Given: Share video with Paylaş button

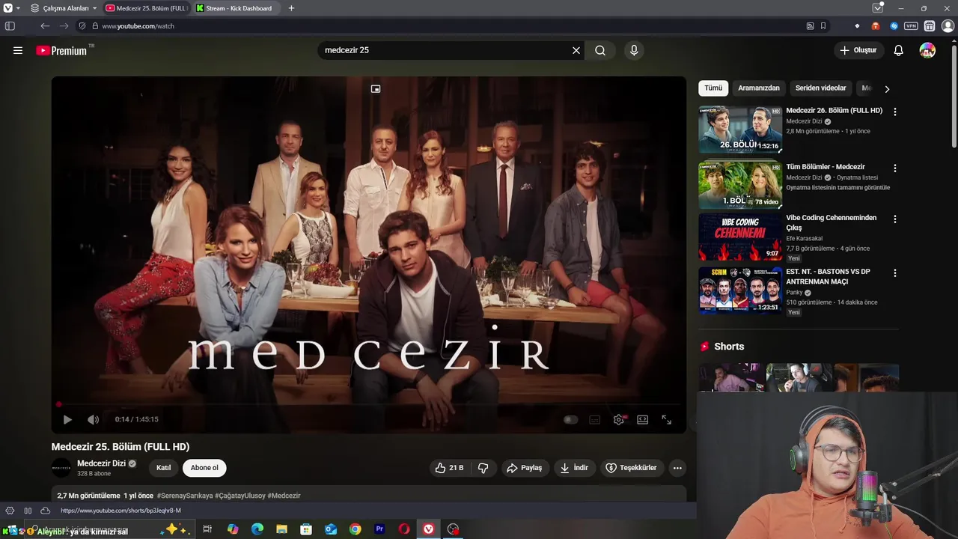Looking at the screenshot, I should coord(524,468).
